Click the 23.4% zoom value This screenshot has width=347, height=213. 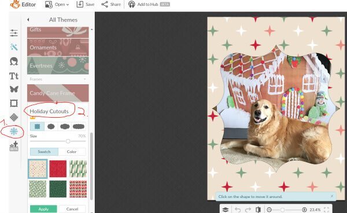[x=315, y=210]
